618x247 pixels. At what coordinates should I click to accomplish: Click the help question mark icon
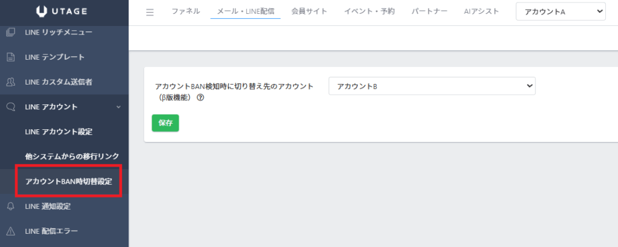point(200,98)
